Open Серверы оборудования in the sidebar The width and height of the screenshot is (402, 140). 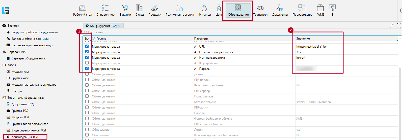(28, 58)
